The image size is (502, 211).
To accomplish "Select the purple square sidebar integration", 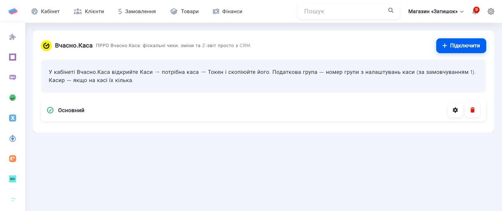I will click(x=13, y=57).
